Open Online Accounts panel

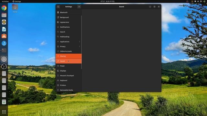pyautogui.click(x=69, y=51)
